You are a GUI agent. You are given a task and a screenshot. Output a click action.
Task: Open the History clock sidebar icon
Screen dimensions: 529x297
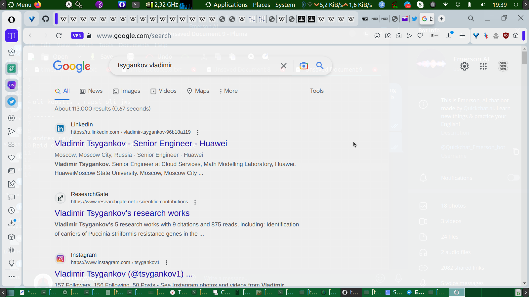pos(12,210)
